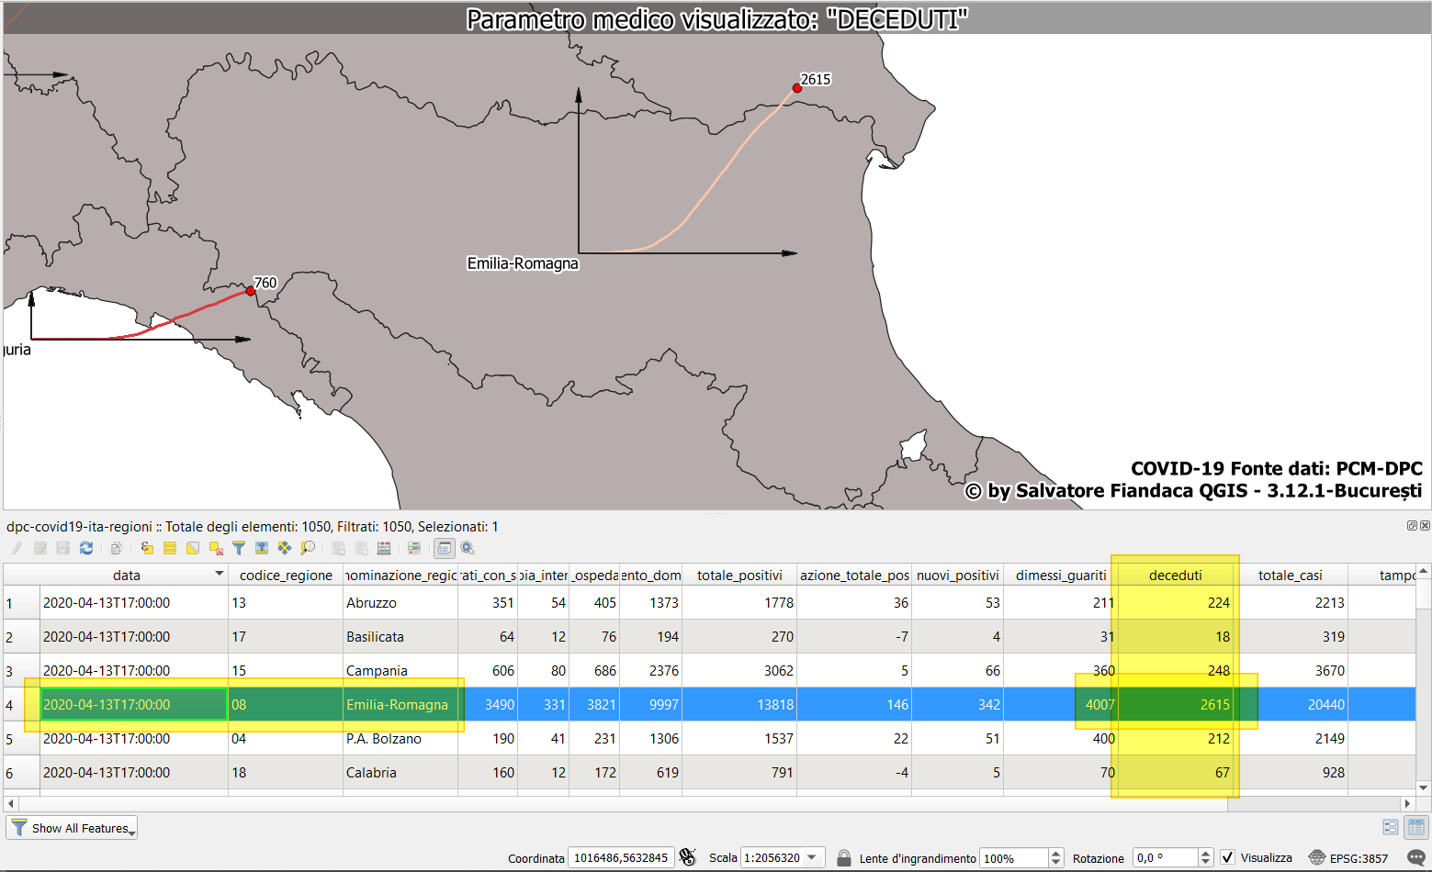1432x872 pixels.
Task: Click the Select all features icon
Action: [x=170, y=548]
